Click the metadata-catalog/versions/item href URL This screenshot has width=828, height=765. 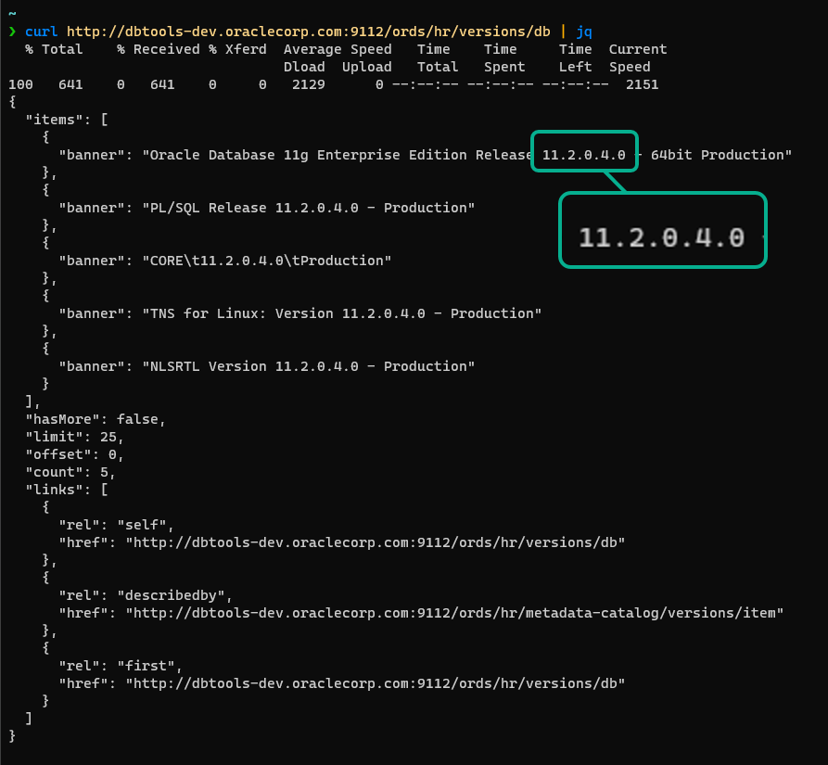pyautogui.click(x=454, y=613)
